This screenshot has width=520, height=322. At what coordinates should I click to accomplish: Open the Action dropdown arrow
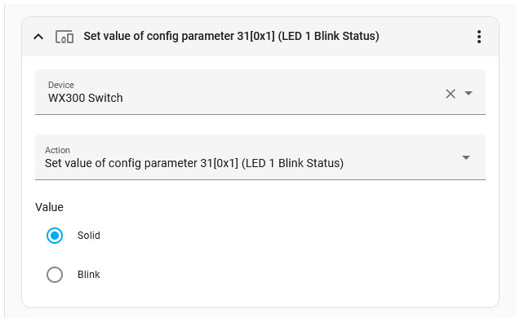coord(466,157)
